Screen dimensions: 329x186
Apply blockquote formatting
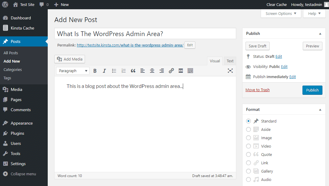click(133, 71)
